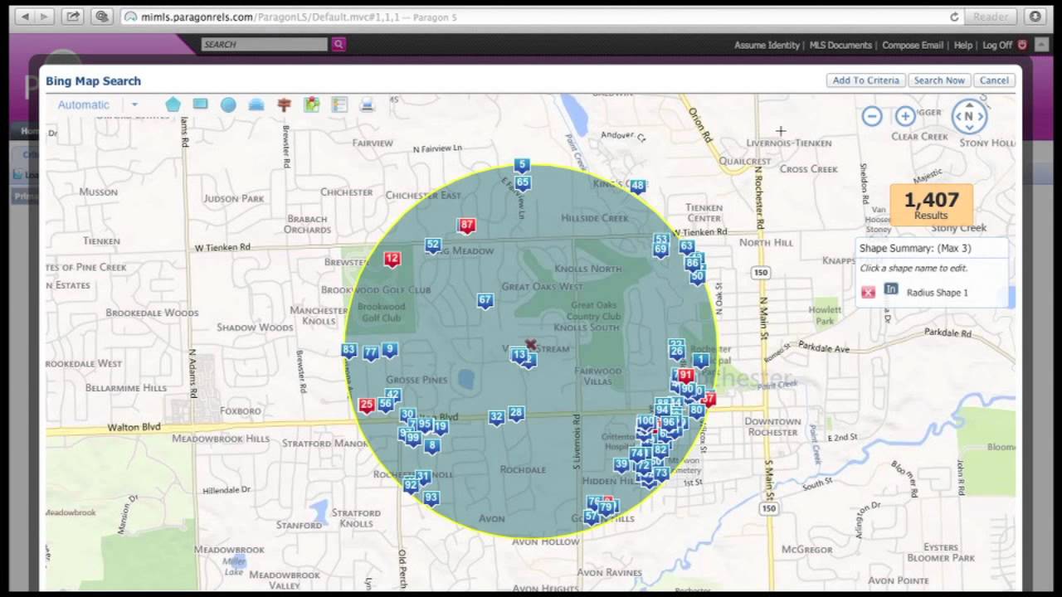Go back with browser back arrow
Image resolution: width=1062 pixels, height=597 pixels.
point(23,17)
